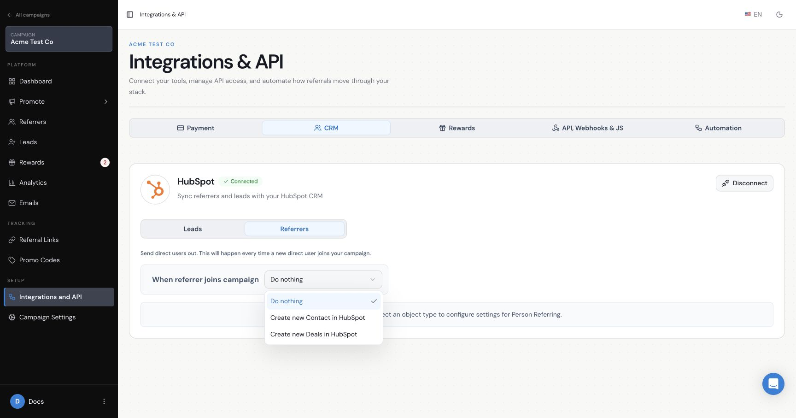Disconnect the HubSpot integration
Screen dimensions: 796x418
pyautogui.click(x=744, y=183)
